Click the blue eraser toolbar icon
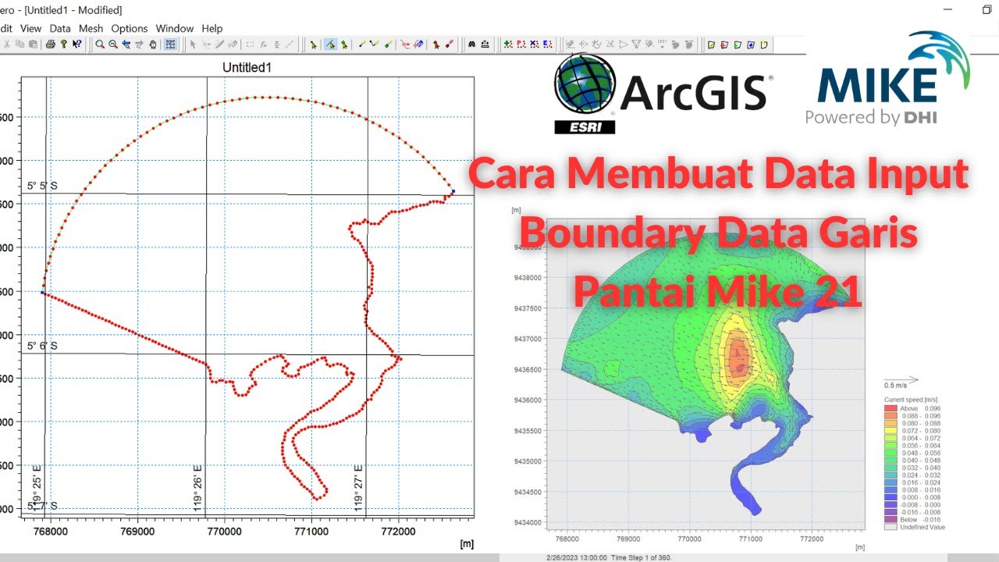 click(x=418, y=44)
